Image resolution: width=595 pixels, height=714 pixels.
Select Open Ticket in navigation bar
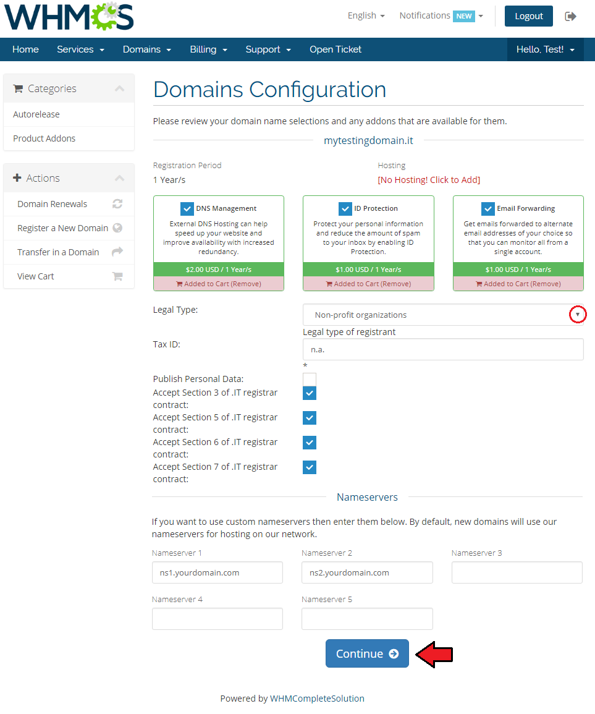point(335,49)
